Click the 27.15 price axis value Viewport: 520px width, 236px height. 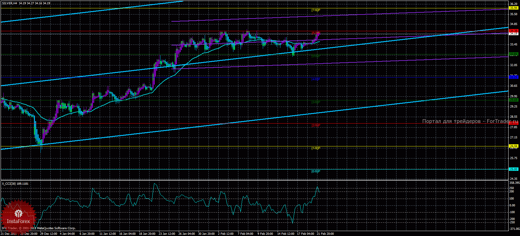[514, 137]
